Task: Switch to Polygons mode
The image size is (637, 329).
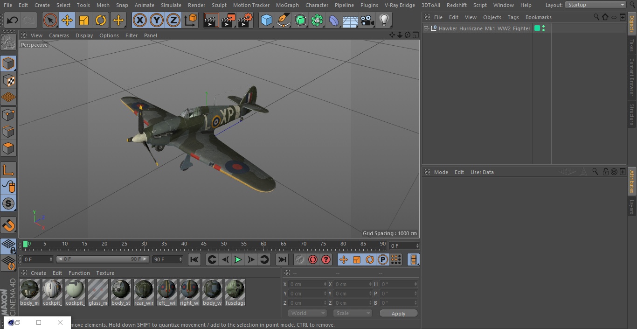Action: (8, 148)
